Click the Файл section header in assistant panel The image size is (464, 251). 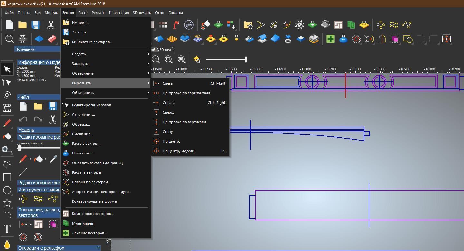39,97
